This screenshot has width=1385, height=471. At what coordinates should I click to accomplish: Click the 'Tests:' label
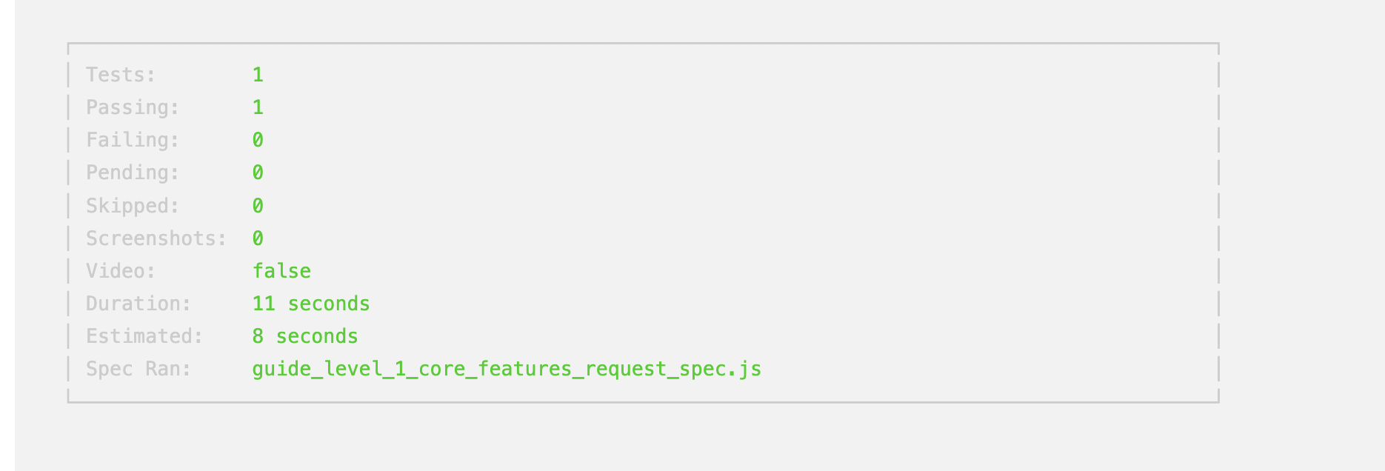point(121,75)
